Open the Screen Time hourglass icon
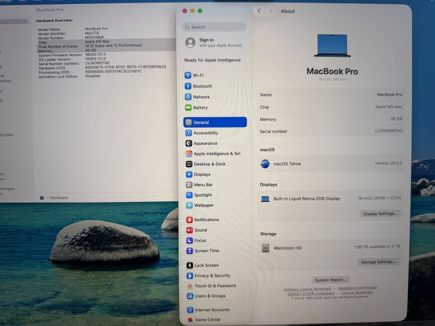Viewport: 435px width, 326px height. 190,251
